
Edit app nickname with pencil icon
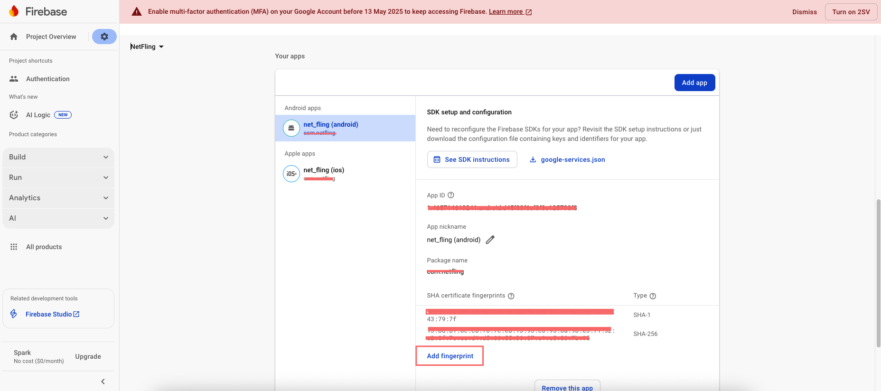pos(490,240)
